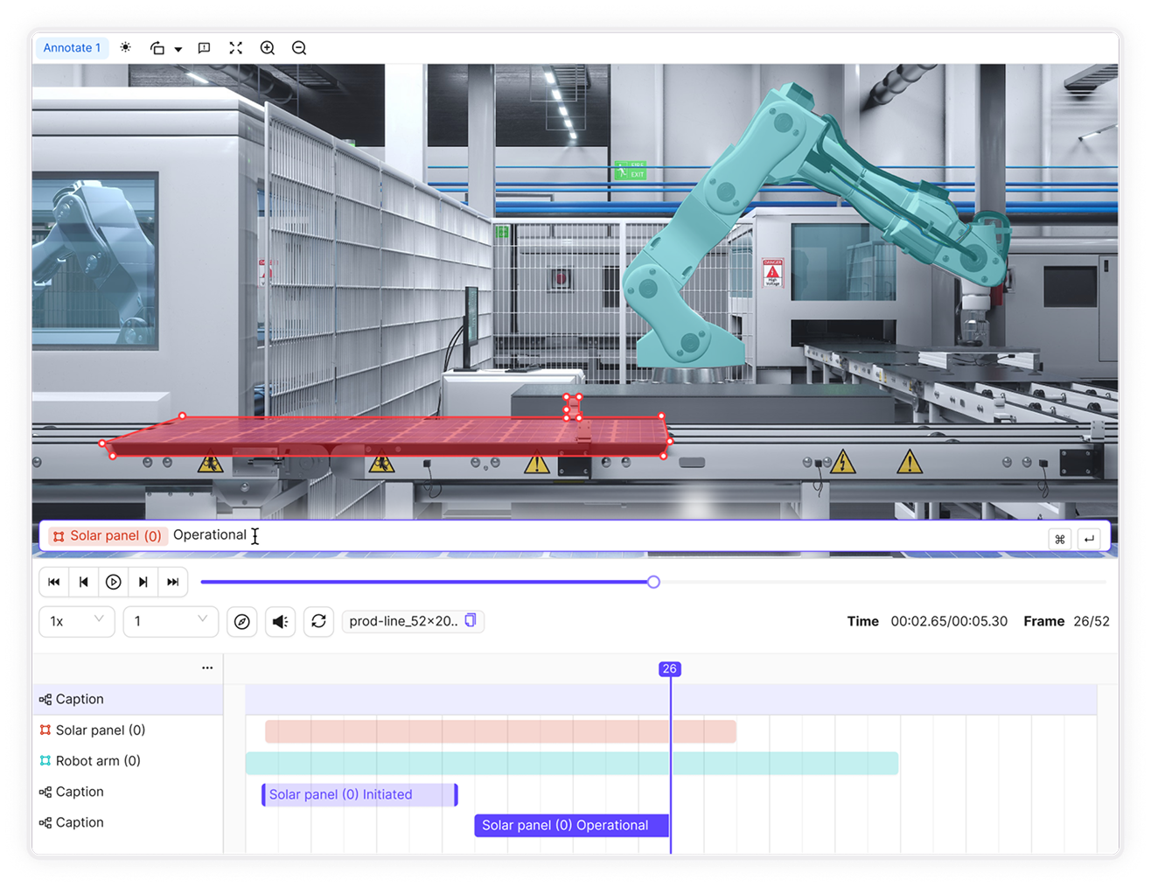Open the 1x playback speed dropdown
Viewport: 1151px width, 887px height.
pos(77,621)
